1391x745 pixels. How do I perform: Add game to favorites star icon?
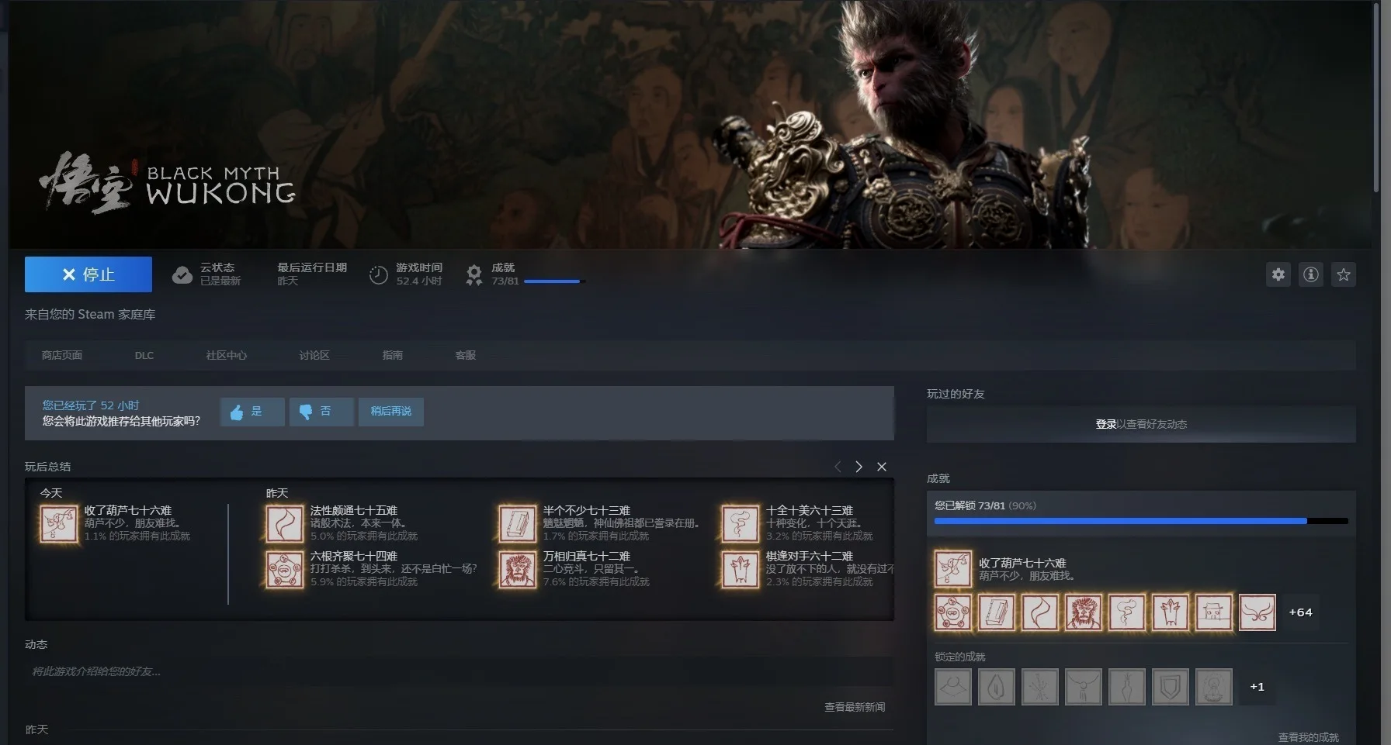[1344, 274]
